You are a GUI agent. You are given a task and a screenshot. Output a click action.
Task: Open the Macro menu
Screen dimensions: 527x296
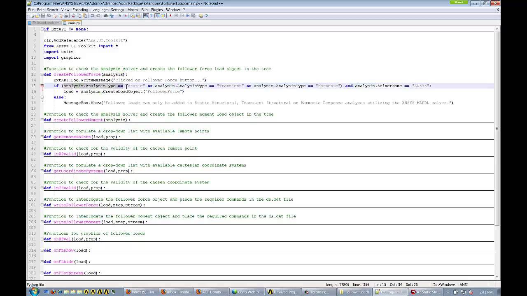point(133,9)
